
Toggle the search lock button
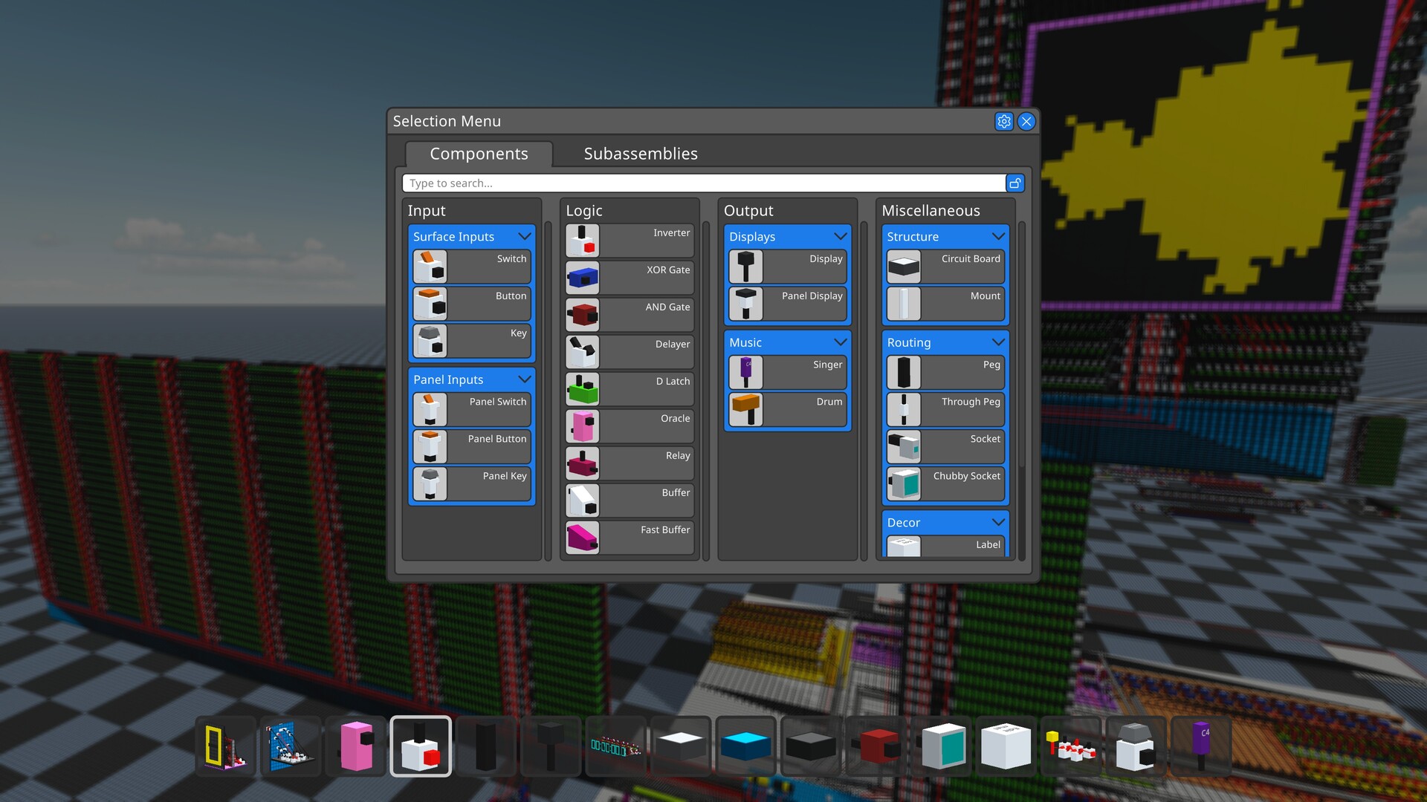pos(1015,183)
